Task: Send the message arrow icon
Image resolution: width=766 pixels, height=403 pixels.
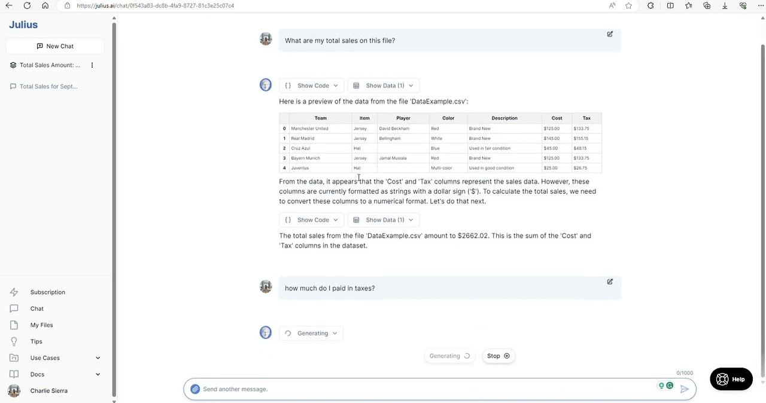Action: pos(685,389)
